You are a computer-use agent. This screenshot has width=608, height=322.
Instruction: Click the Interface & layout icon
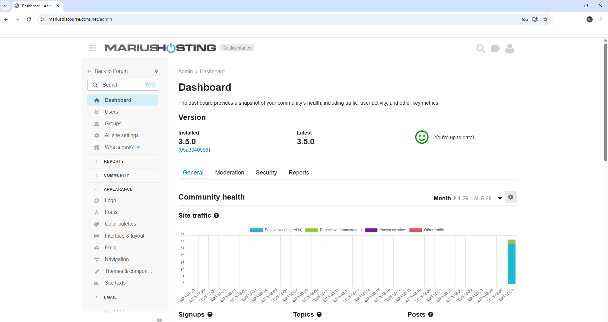tap(97, 236)
